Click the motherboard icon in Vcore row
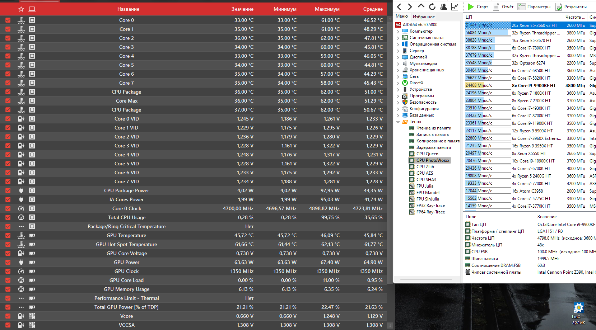The image size is (596, 330). click(x=32, y=316)
